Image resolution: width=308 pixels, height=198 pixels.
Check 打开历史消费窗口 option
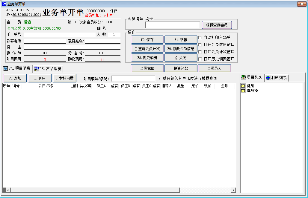(200, 59)
